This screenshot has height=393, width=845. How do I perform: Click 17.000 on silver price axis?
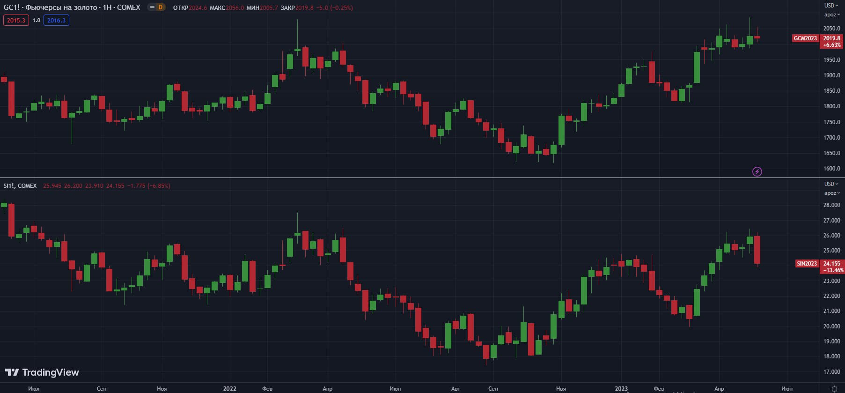(x=832, y=372)
